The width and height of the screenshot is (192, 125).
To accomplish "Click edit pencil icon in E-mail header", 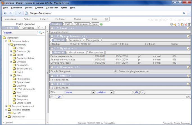I will pyautogui.click(x=189, y=28).
